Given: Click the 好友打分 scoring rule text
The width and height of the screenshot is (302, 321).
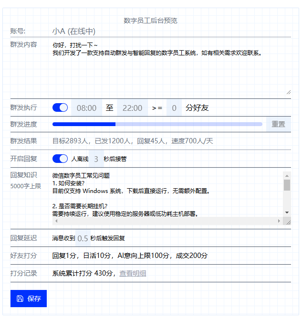Looking at the screenshot, I should 130,256.
